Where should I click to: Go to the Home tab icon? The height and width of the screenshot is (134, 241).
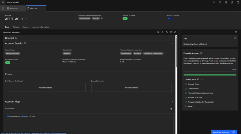pyautogui.click(x=3, y=8)
